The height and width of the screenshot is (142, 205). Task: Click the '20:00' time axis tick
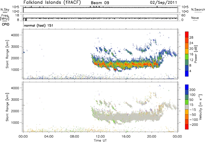coord(151,137)
